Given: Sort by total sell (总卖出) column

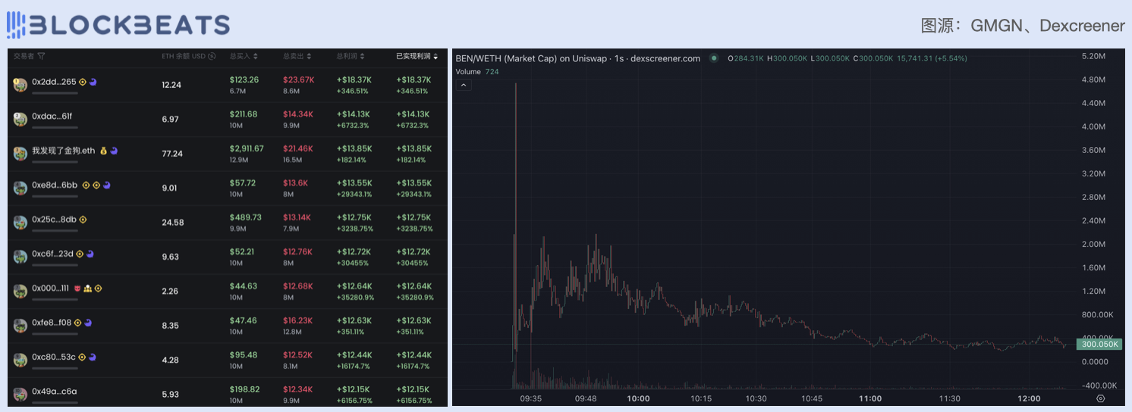Looking at the screenshot, I should click(x=309, y=56).
